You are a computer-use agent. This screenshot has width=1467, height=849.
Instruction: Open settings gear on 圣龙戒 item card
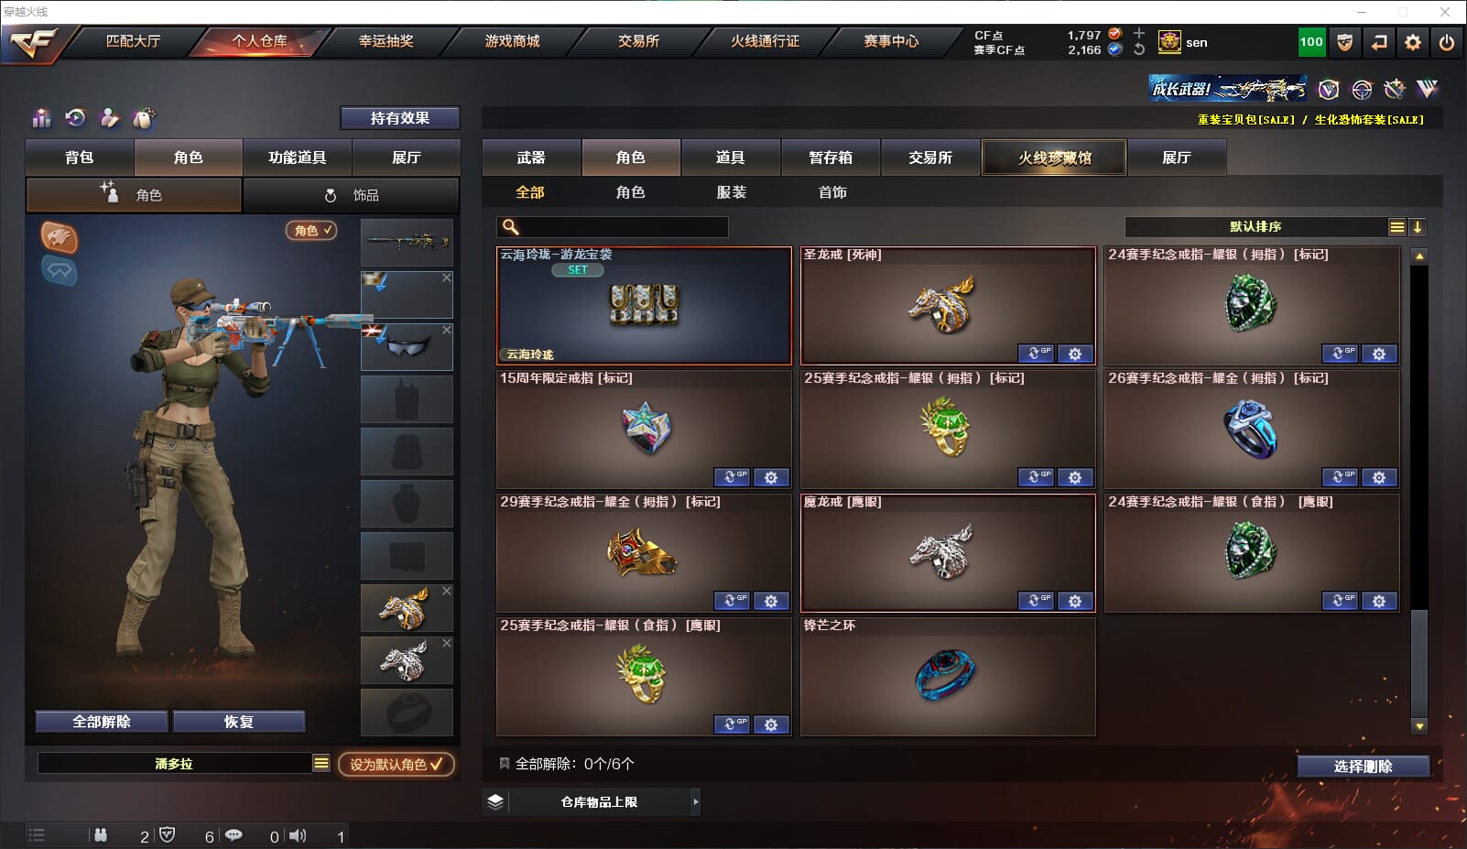tap(1075, 354)
